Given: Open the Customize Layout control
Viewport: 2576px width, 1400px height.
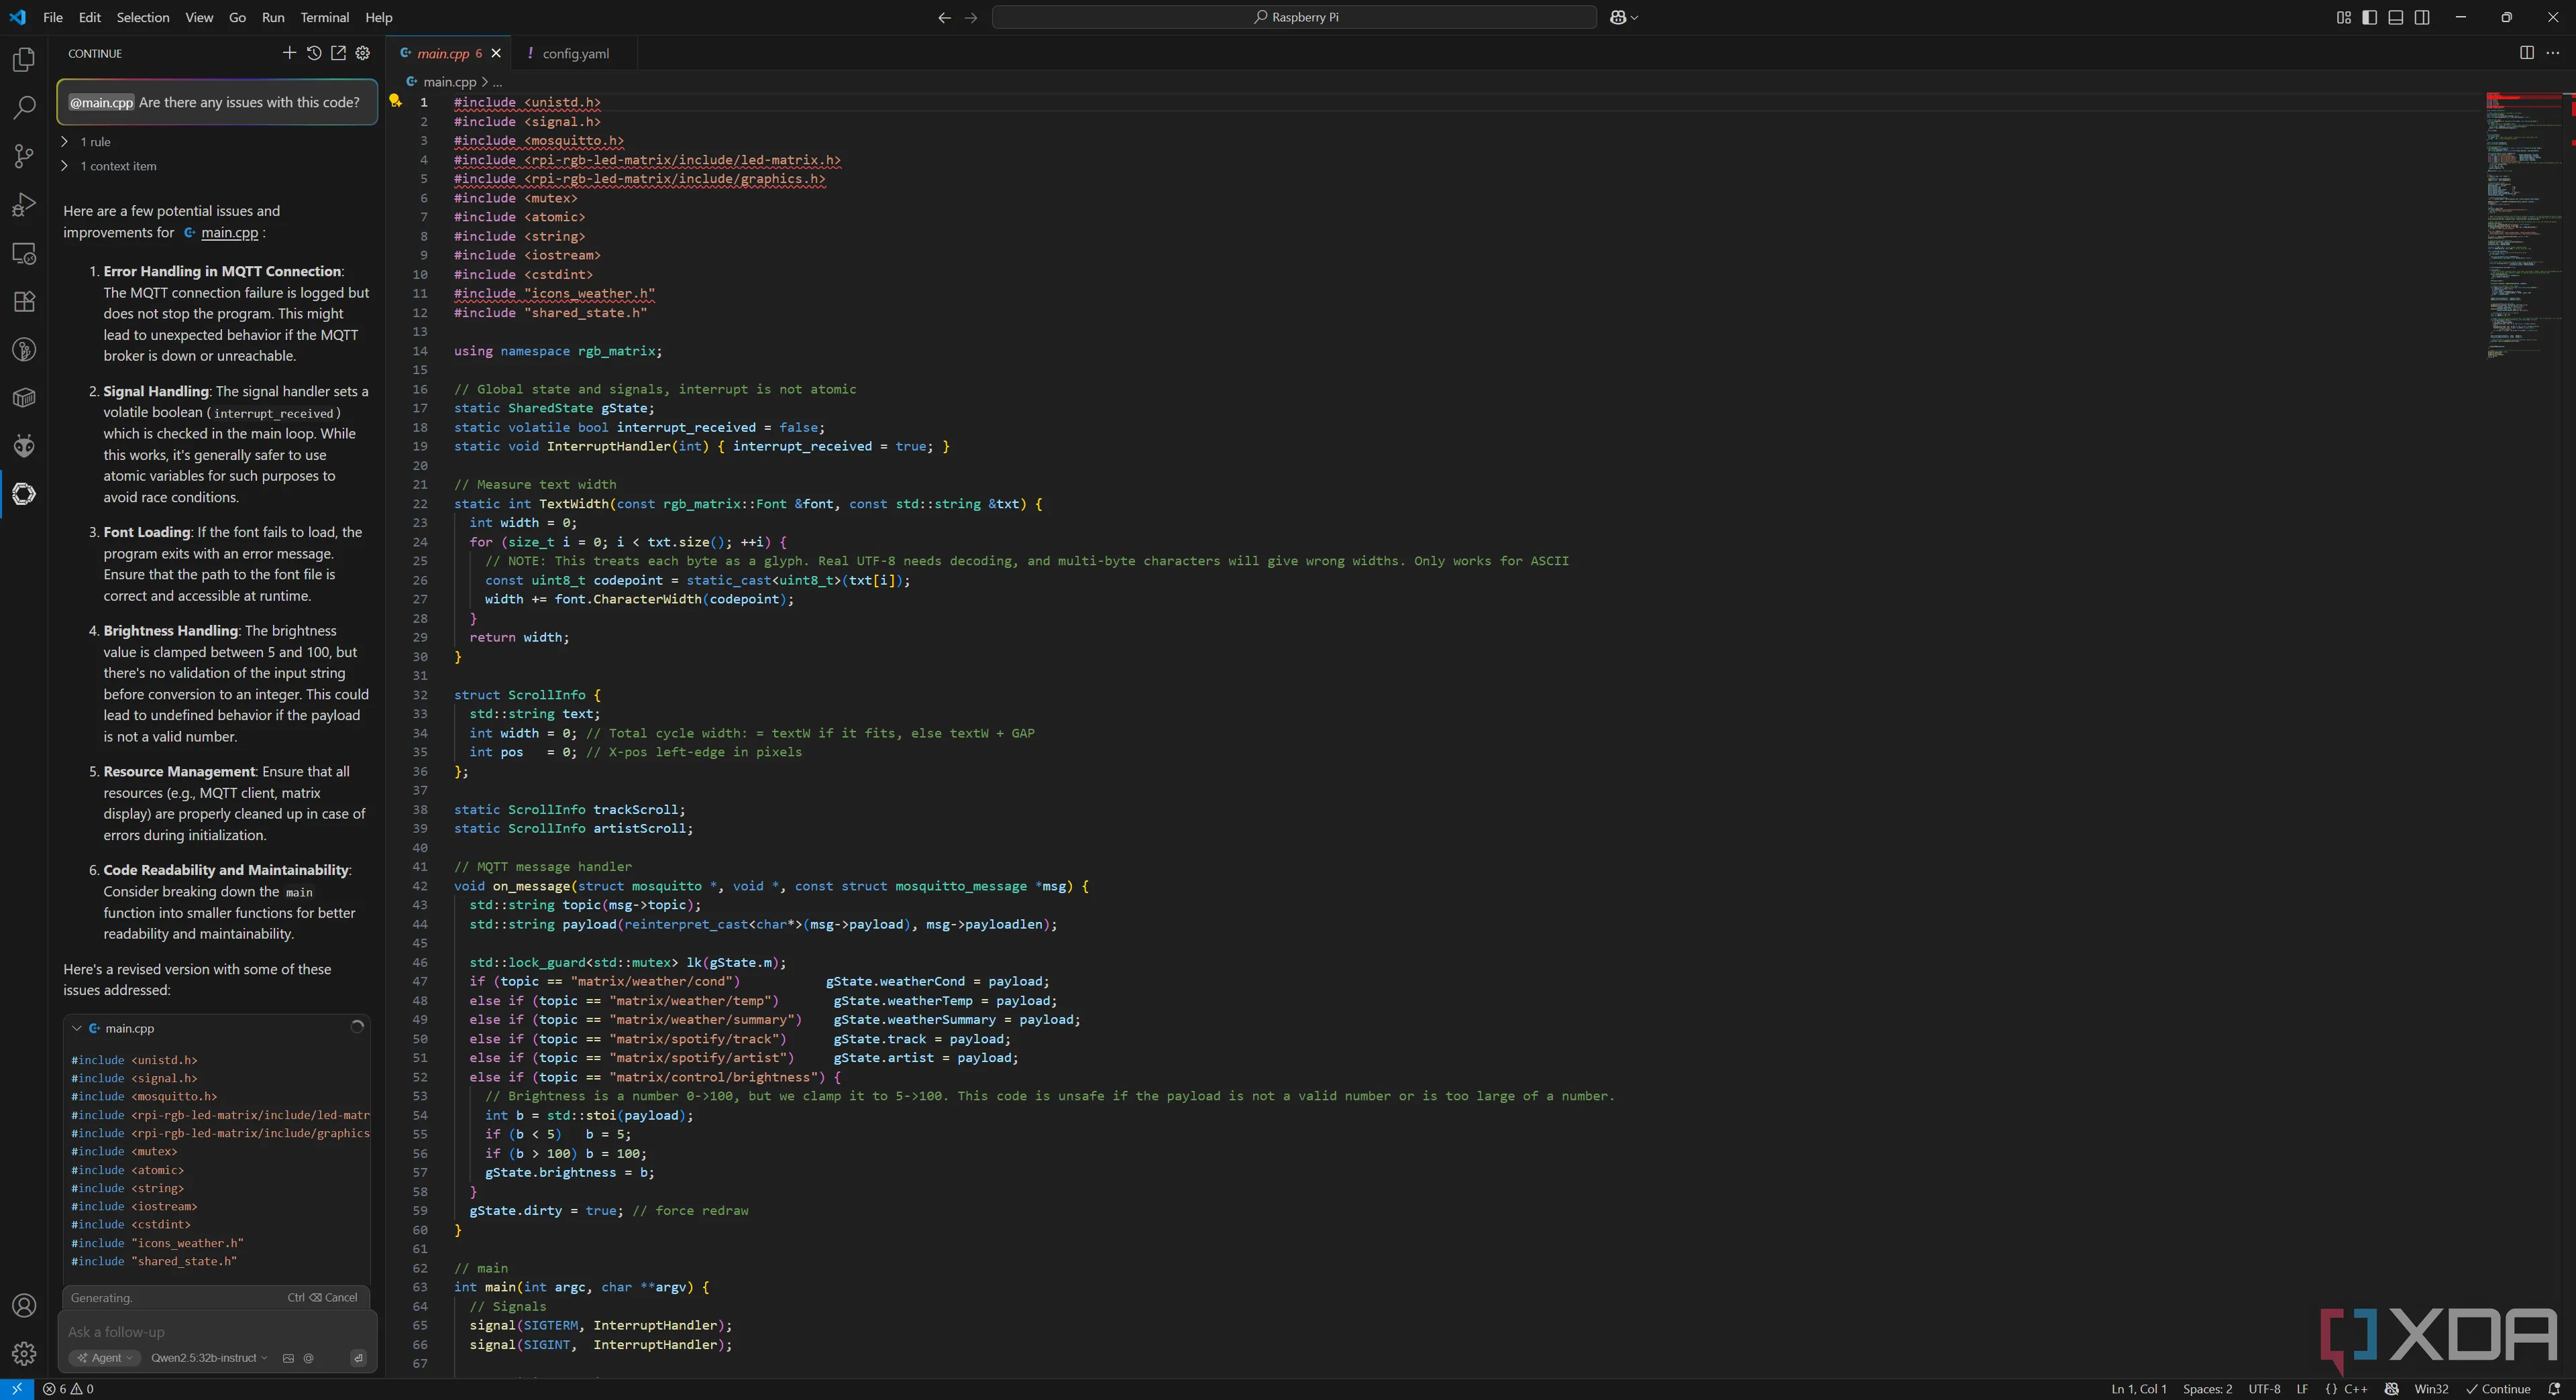Looking at the screenshot, I should point(2343,17).
